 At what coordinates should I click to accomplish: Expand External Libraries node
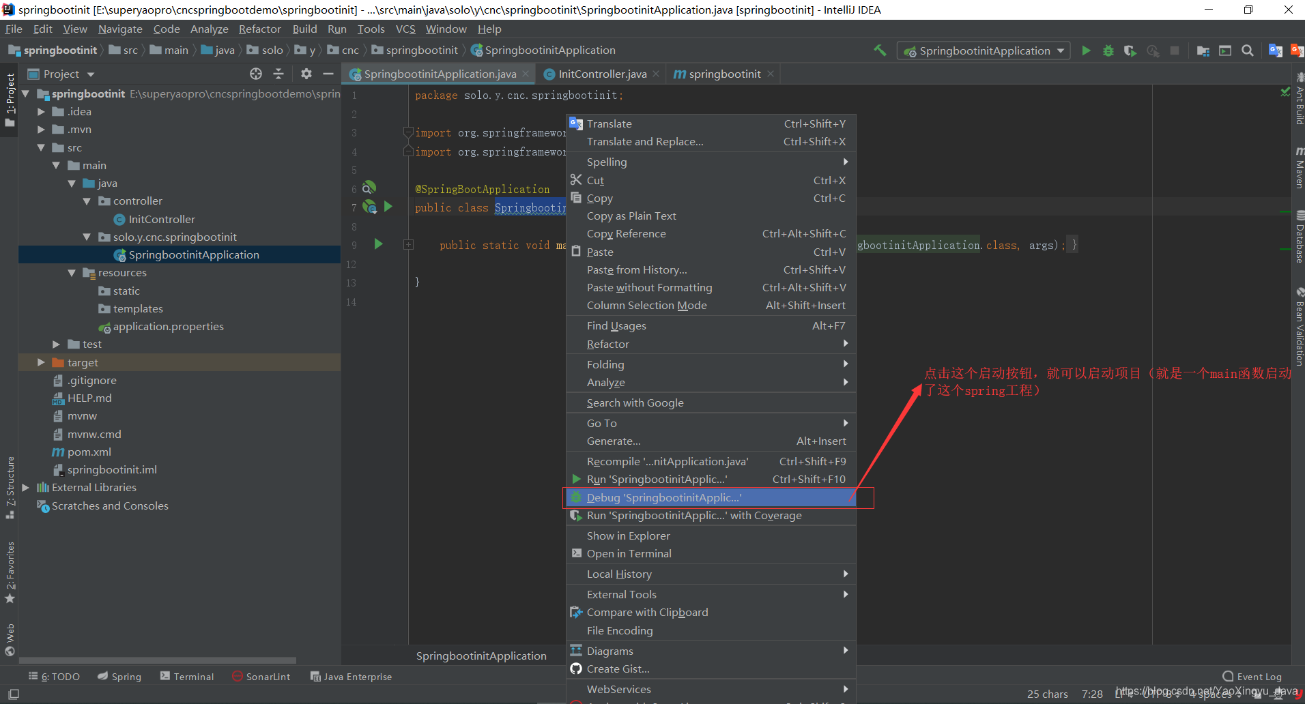pos(26,488)
